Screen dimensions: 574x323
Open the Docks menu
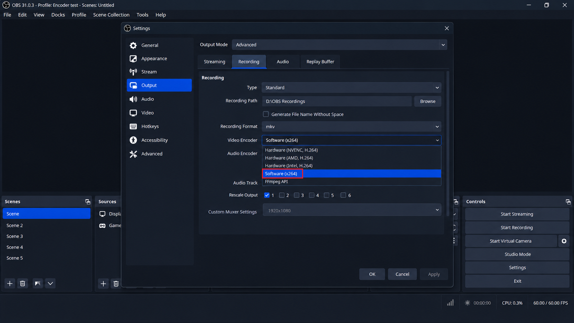coord(58,15)
